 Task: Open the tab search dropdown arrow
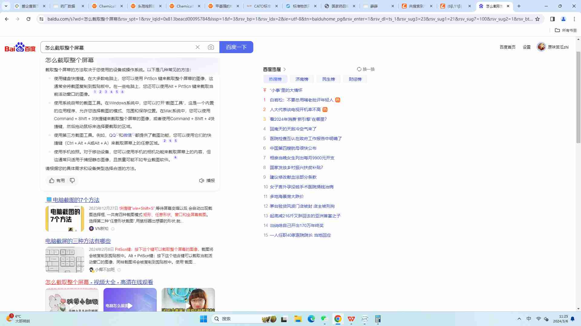pos(6,6)
